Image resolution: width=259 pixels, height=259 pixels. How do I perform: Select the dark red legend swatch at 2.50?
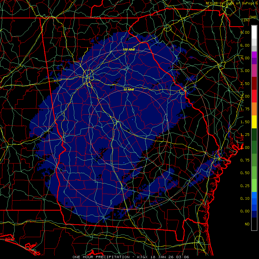click(254, 83)
